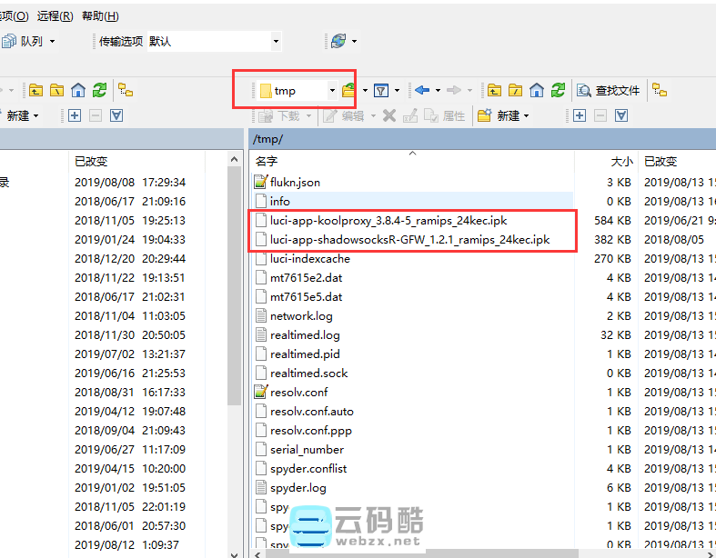This screenshot has height=558, width=716.
Task: Refresh the local panel directory
Action: (99, 90)
